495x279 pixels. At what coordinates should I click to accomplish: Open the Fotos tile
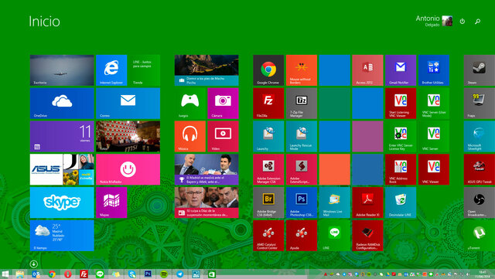pyautogui.click(x=128, y=136)
